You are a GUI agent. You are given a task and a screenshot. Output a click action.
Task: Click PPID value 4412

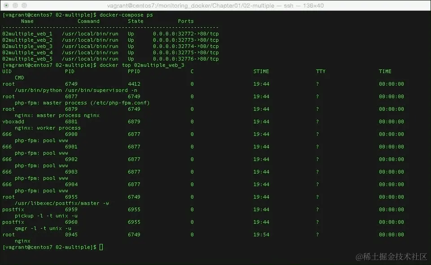[x=134, y=84]
